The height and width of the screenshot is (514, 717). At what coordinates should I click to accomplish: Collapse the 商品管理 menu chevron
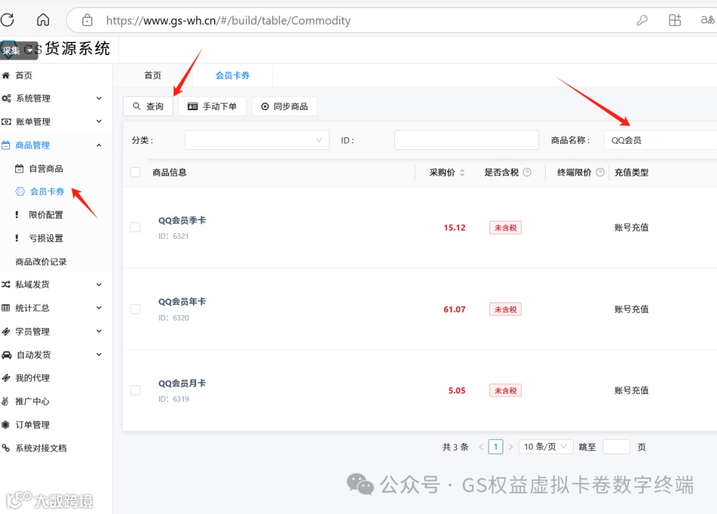pyautogui.click(x=99, y=145)
